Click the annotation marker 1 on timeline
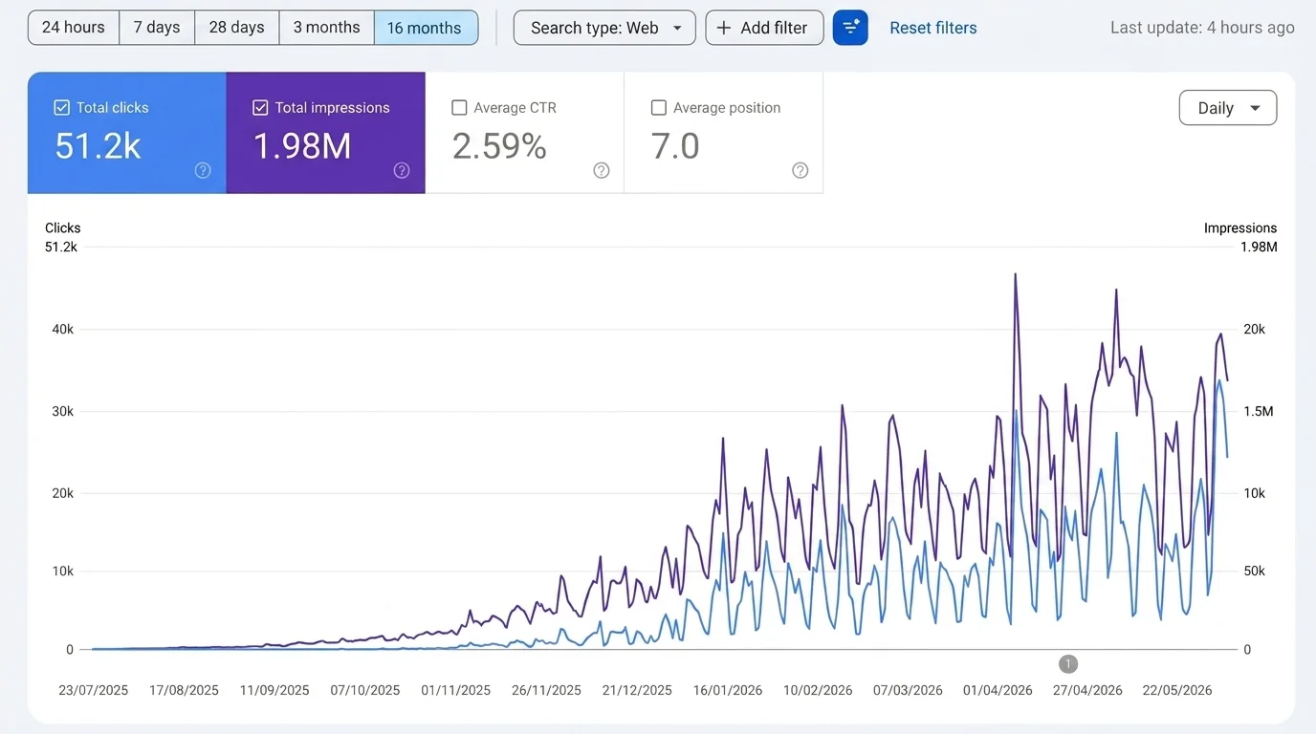 tap(1068, 663)
